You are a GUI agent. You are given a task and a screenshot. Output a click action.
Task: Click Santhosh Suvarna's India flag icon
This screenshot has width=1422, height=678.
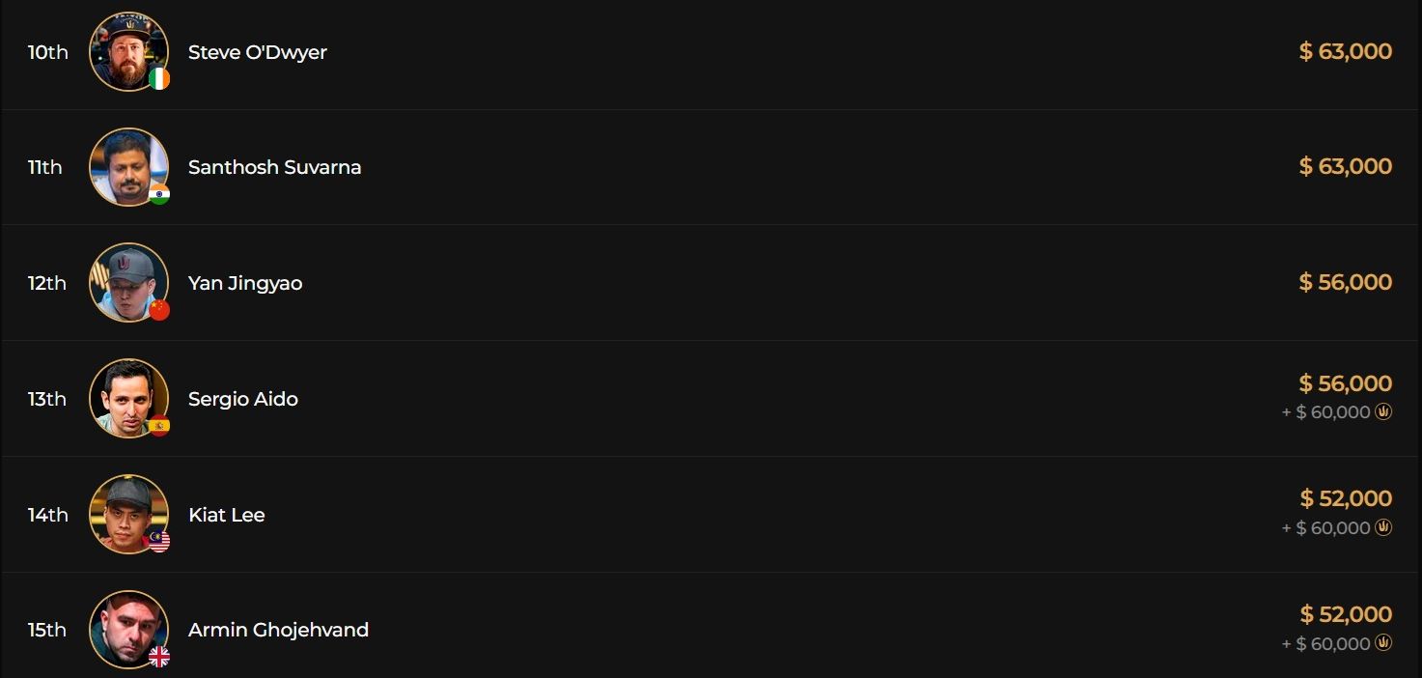(159, 195)
